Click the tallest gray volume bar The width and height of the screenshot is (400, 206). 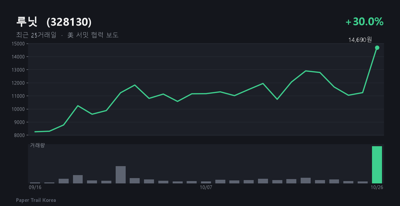(x=121, y=175)
